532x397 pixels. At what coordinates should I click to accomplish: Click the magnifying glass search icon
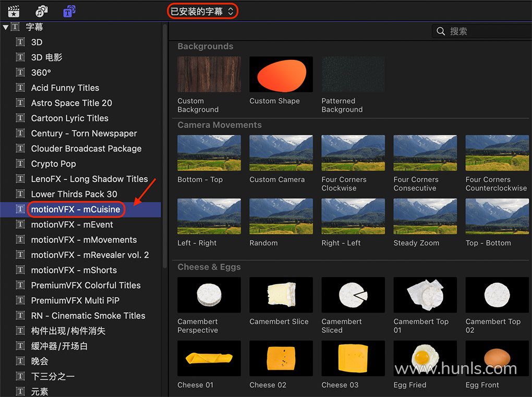(x=441, y=31)
